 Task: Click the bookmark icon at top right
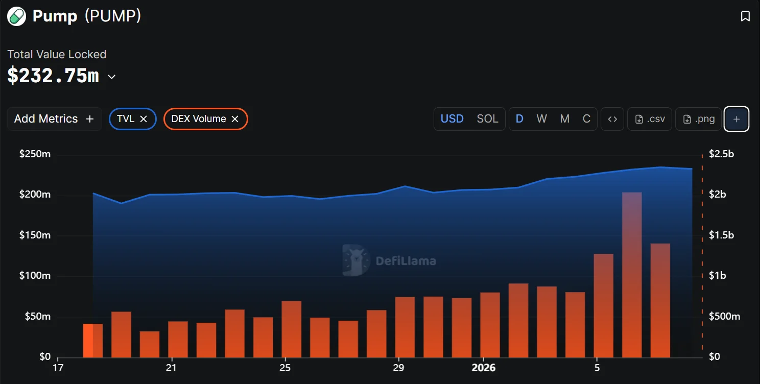click(745, 16)
